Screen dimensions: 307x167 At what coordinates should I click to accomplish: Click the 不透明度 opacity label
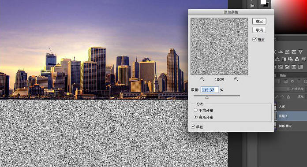tap(297, 89)
